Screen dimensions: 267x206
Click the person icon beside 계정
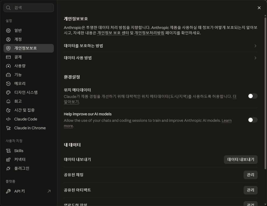click(8, 39)
